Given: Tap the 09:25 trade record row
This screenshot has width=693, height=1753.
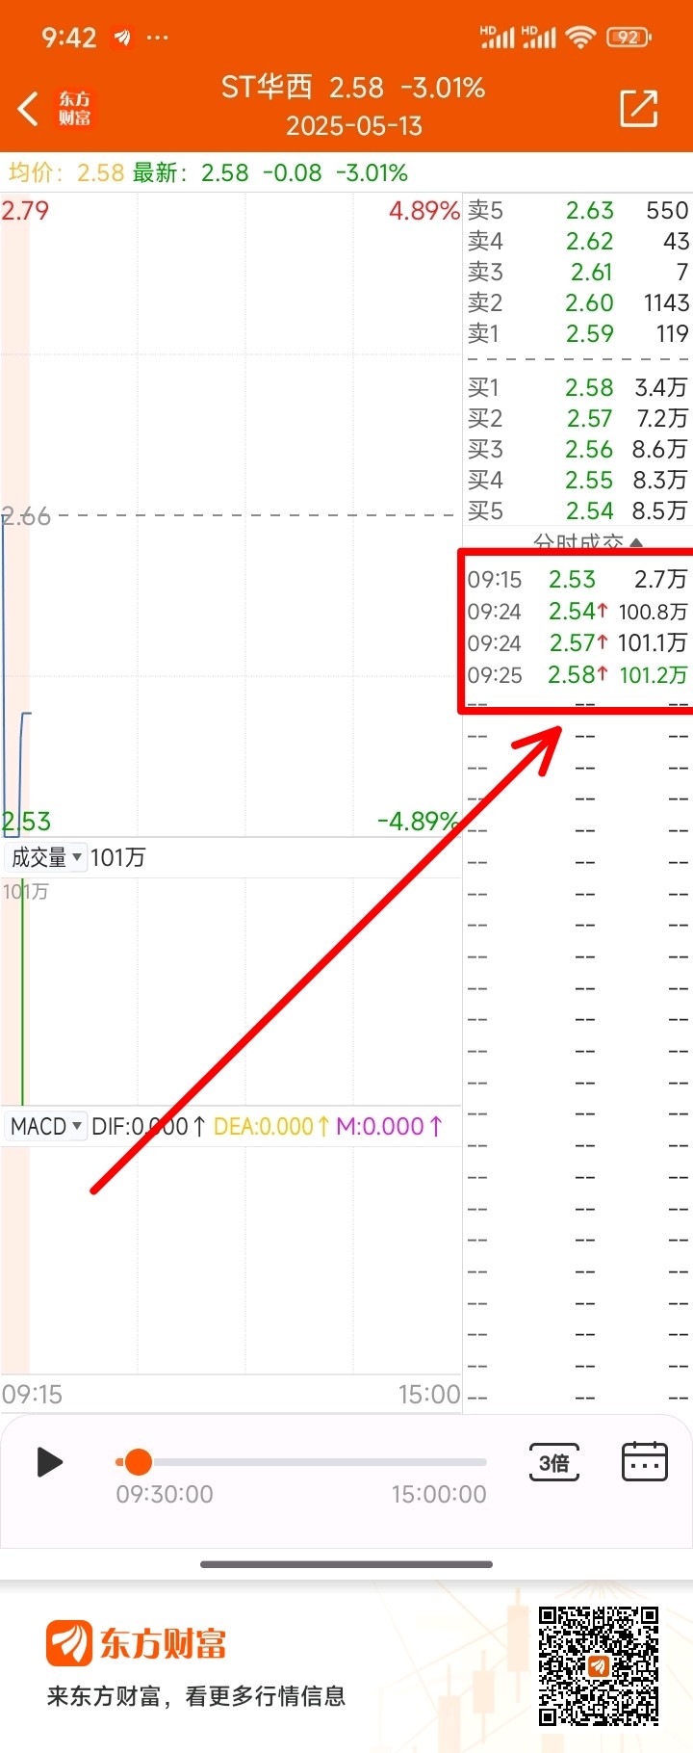Looking at the screenshot, I should pos(577,675).
